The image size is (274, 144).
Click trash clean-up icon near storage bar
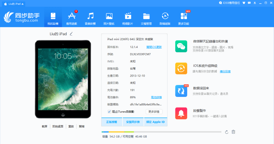(x=234, y=132)
